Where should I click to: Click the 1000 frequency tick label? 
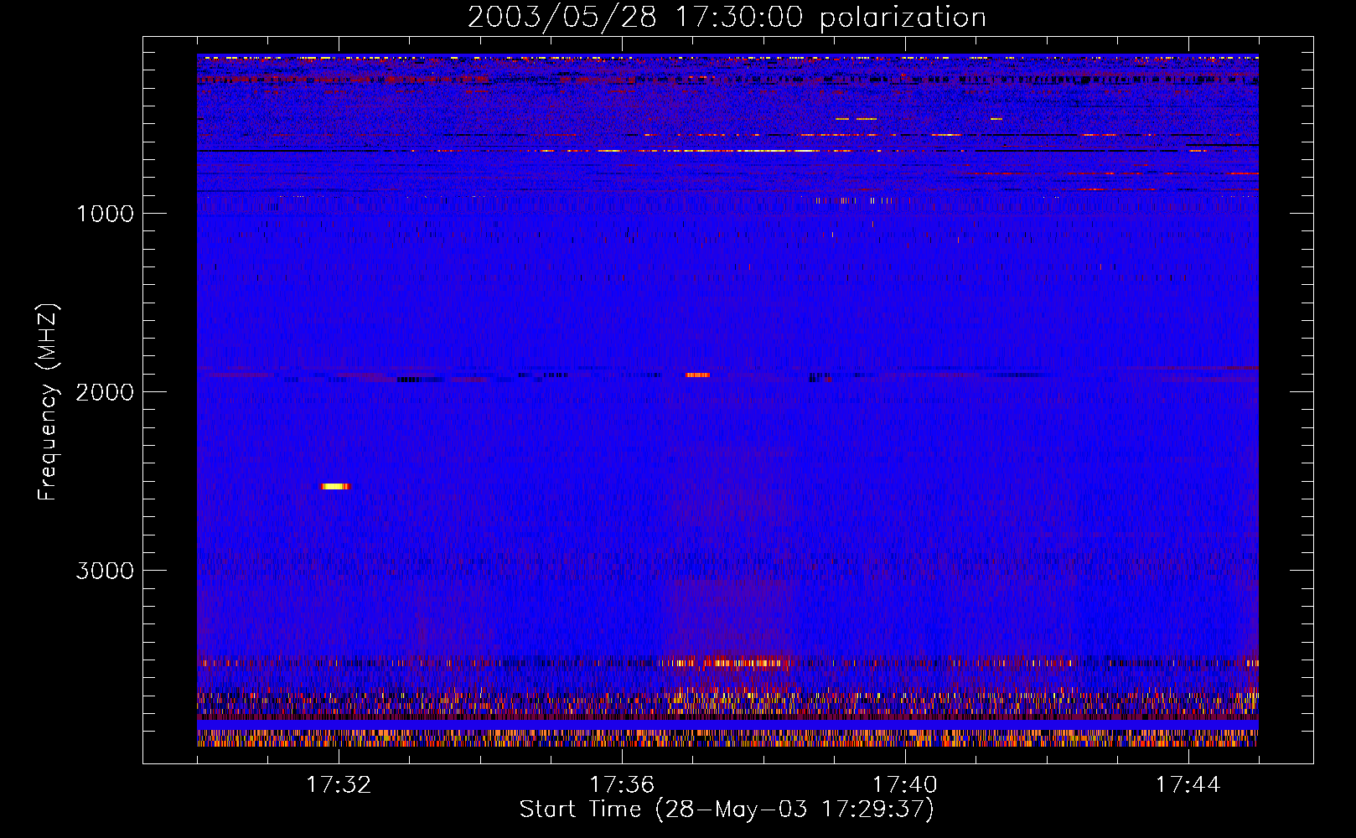[x=105, y=214]
